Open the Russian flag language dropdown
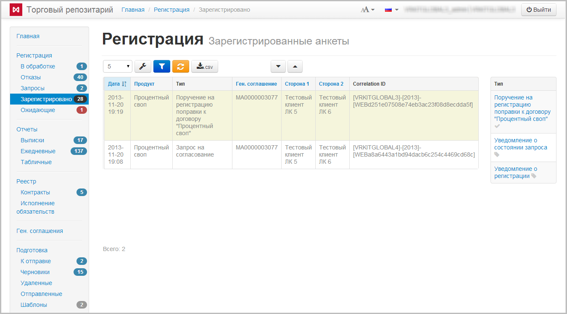The width and height of the screenshot is (567, 314). [391, 10]
